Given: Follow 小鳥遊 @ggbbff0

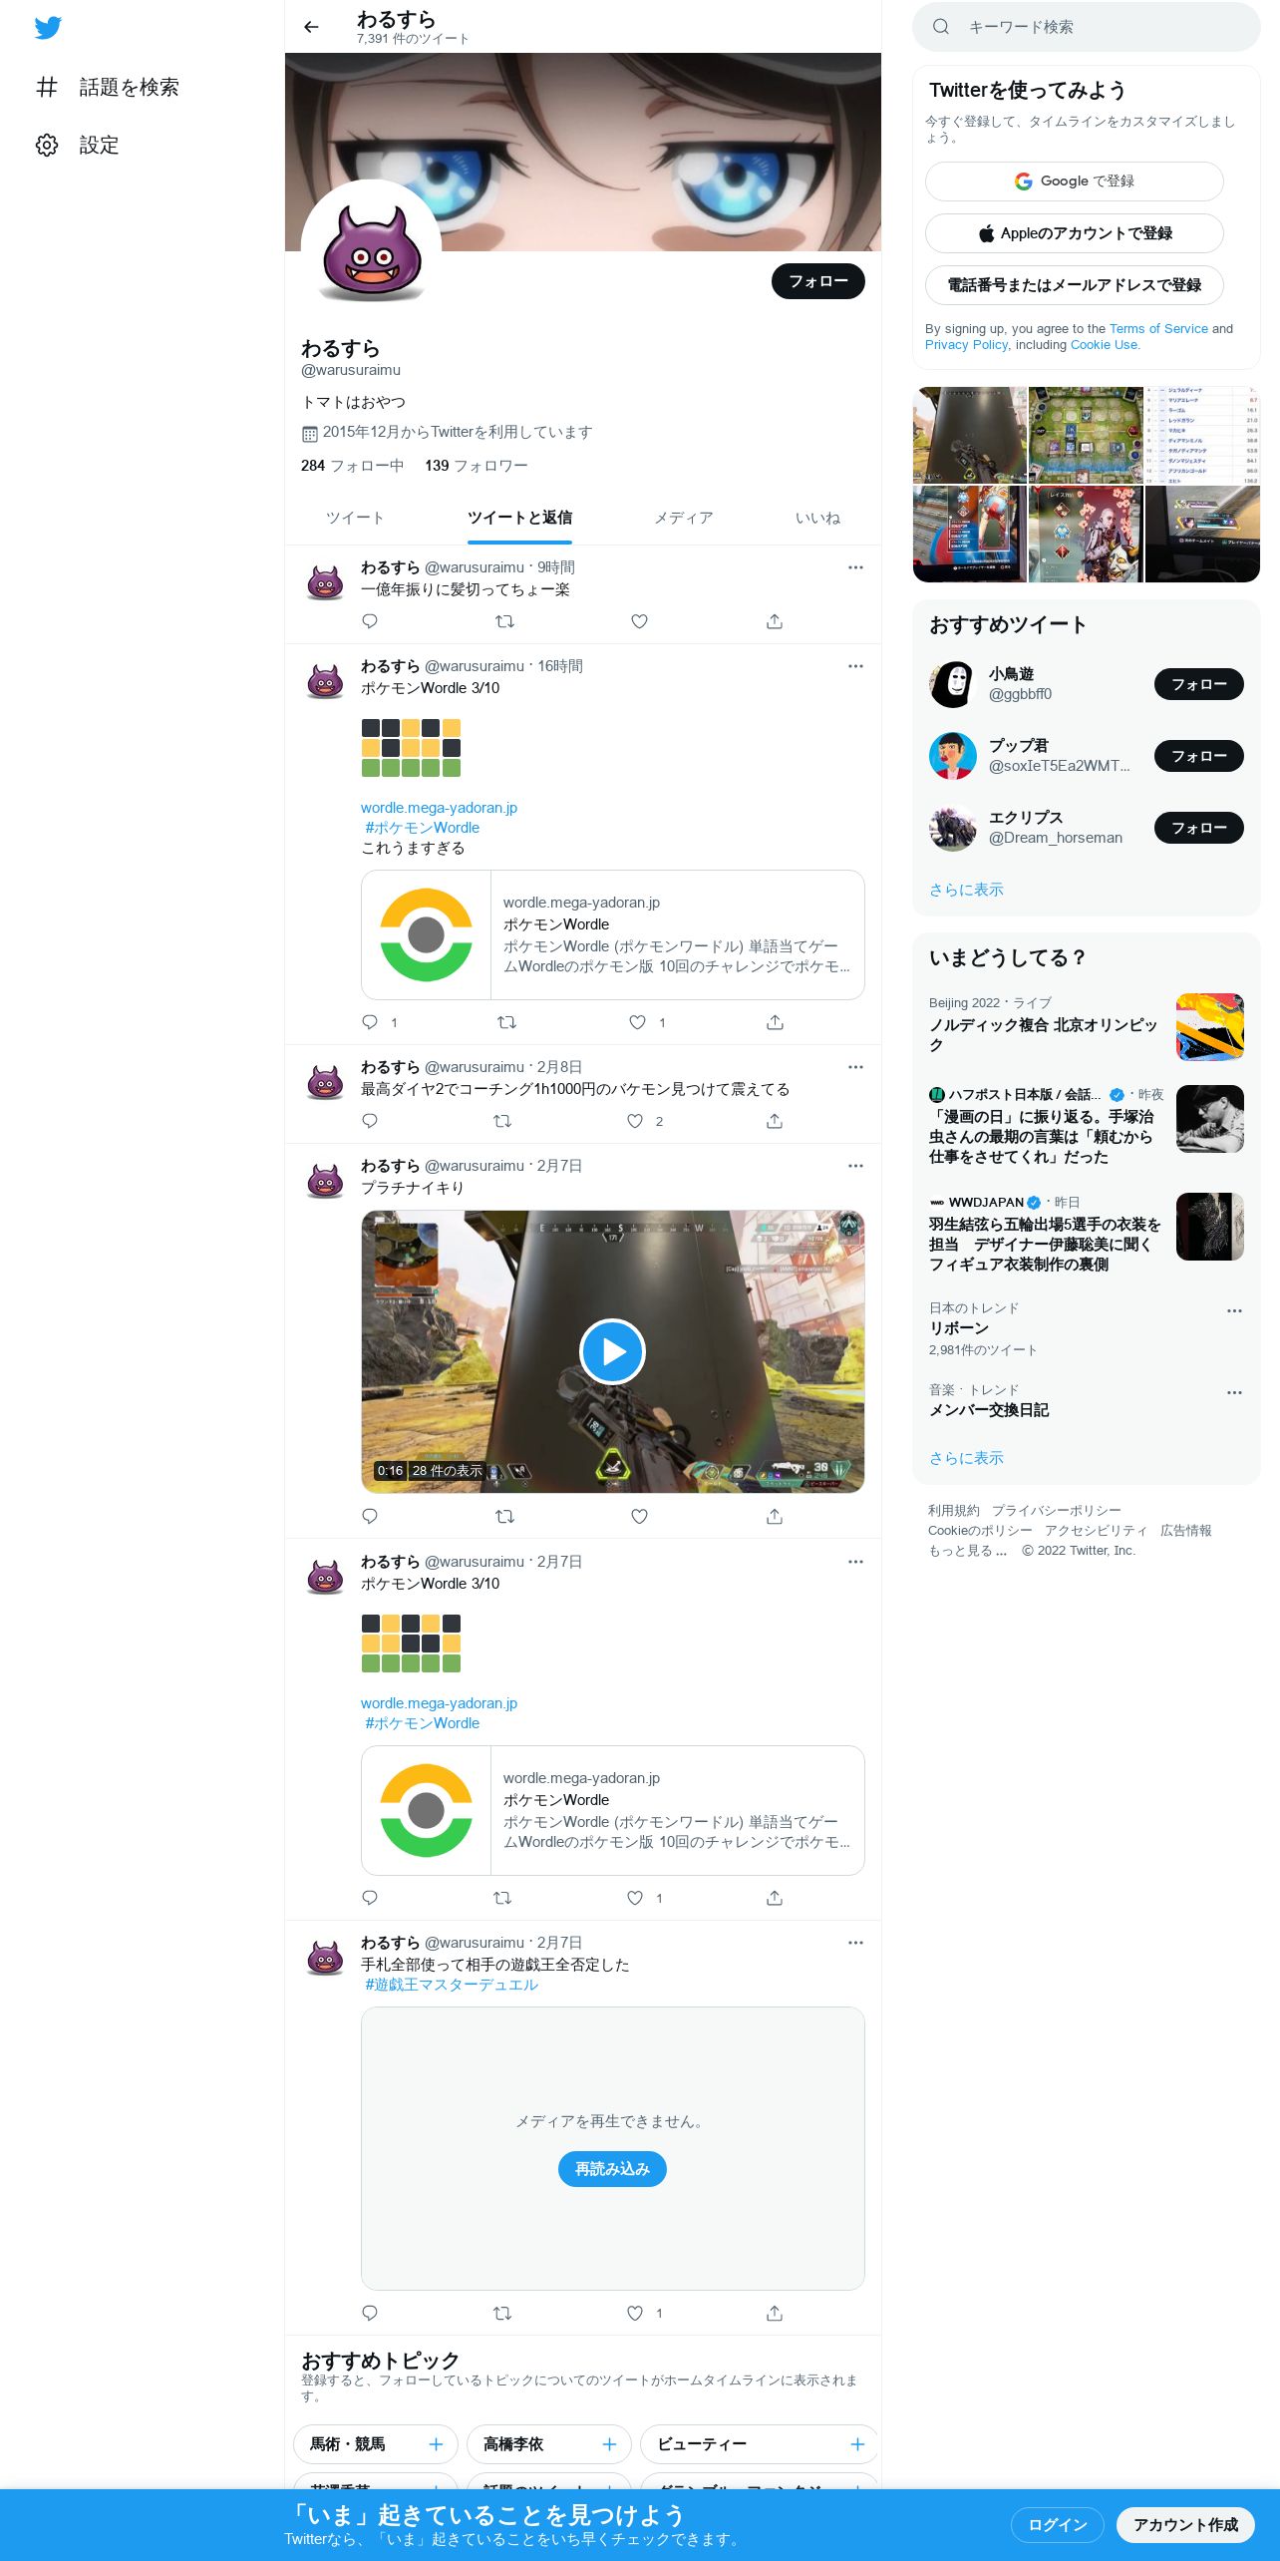Looking at the screenshot, I should coord(1198,684).
